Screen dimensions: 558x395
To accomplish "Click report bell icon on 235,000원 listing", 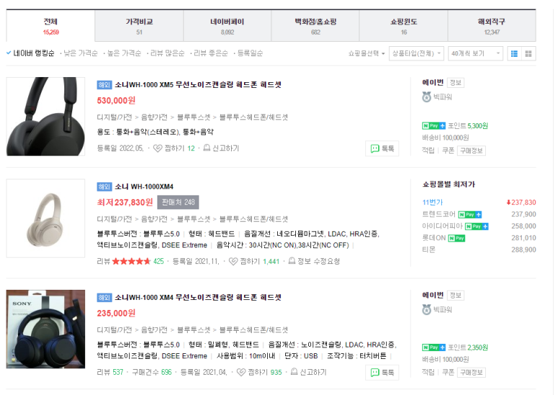I will tap(295, 372).
